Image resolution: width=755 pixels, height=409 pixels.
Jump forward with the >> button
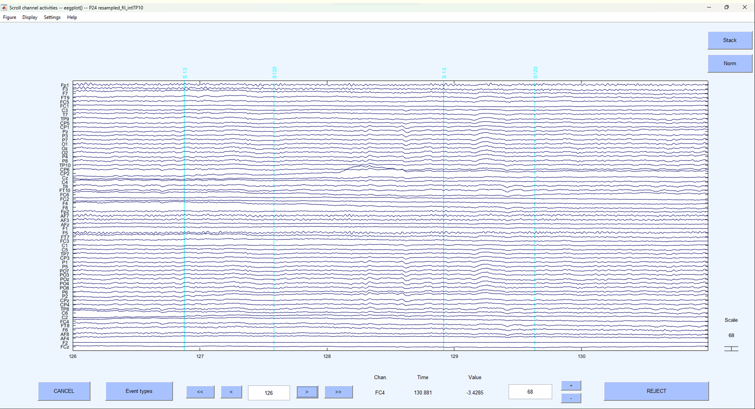(339, 392)
